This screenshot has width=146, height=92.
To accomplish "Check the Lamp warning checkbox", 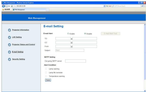I will (x=46, y=69).
